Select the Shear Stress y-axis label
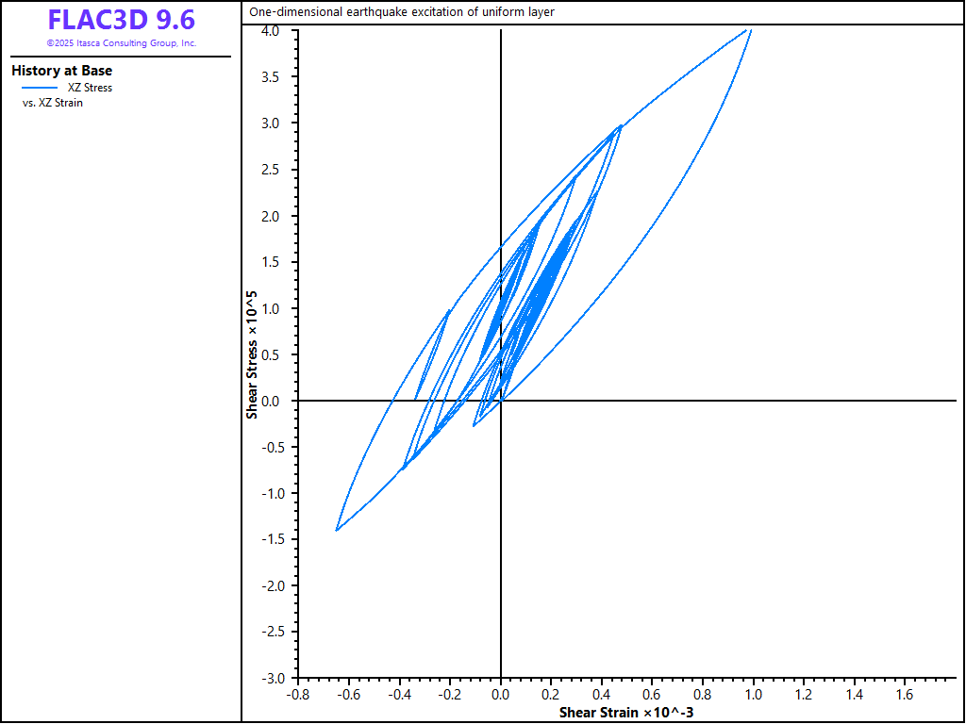 (251, 354)
